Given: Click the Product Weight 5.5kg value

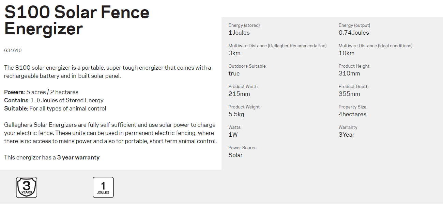Looking at the screenshot, I should point(236,115).
